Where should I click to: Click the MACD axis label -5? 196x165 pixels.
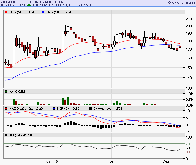(x=188, y=132)
